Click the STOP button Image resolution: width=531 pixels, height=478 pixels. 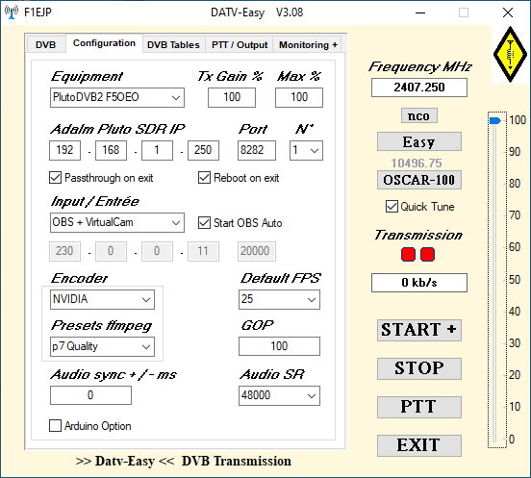pyautogui.click(x=419, y=368)
